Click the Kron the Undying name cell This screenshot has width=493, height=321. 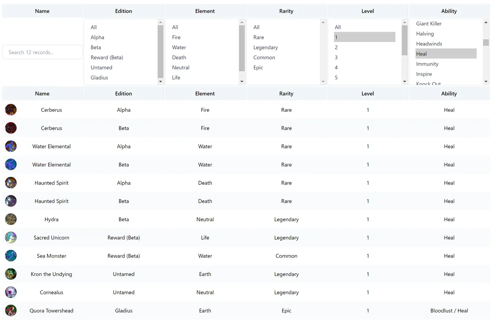[x=52, y=274]
